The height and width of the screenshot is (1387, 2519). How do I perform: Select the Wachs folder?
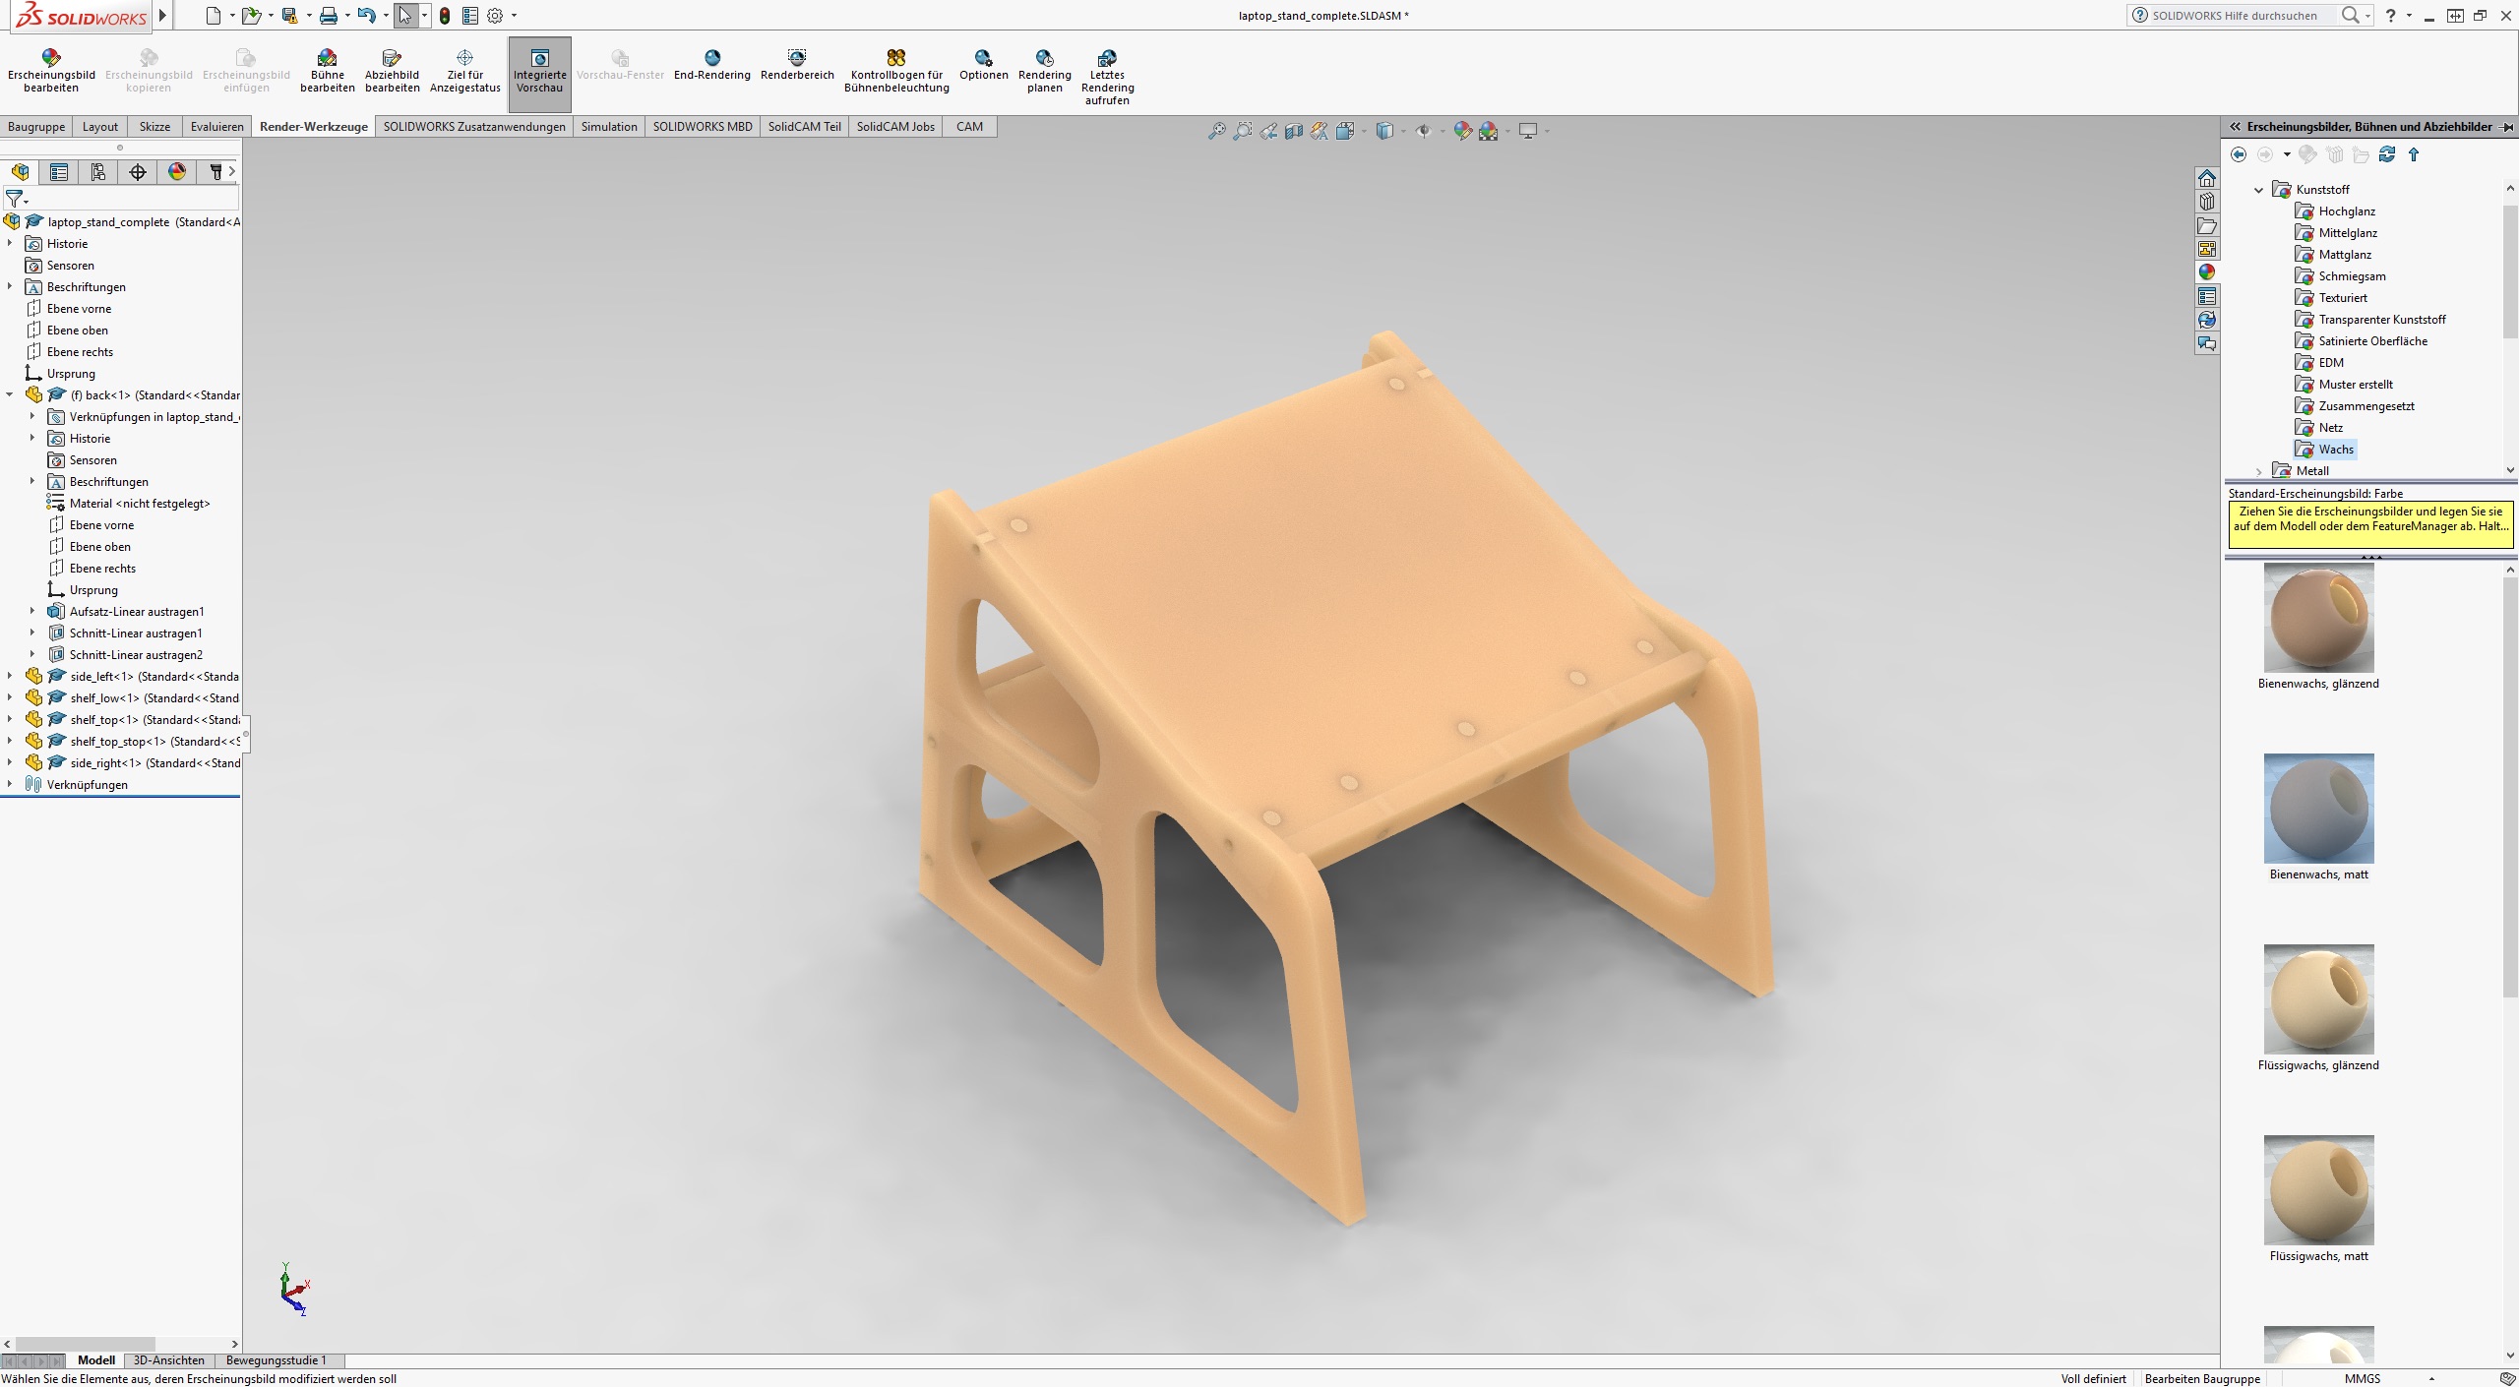[2325, 450]
